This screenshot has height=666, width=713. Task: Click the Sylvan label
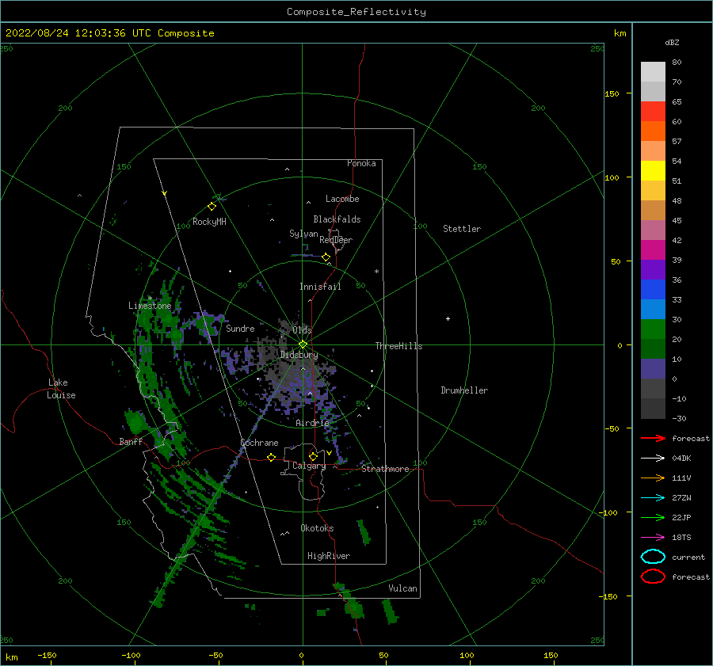(x=303, y=234)
